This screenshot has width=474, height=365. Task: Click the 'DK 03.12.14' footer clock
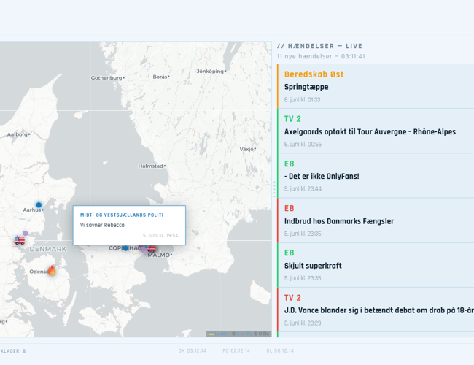coord(193,350)
